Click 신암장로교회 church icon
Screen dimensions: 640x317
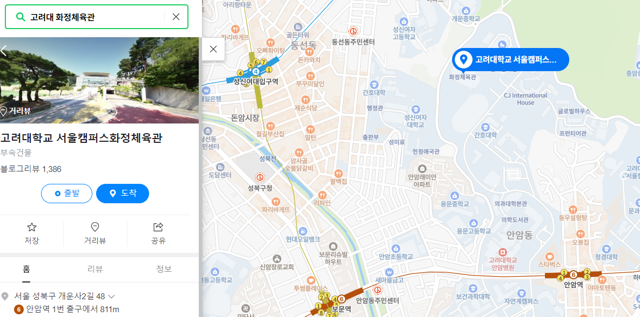pyautogui.click(x=277, y=259)
